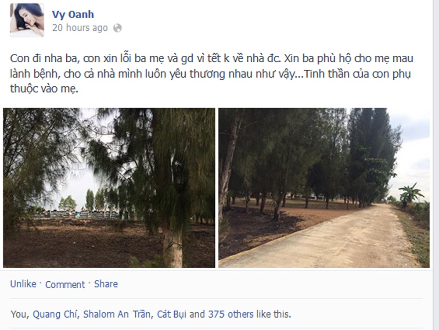Click the globe public privacy icon

[117, 28]
